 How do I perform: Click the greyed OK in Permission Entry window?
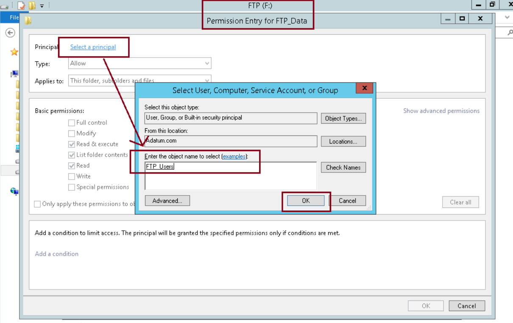(426, 306)
